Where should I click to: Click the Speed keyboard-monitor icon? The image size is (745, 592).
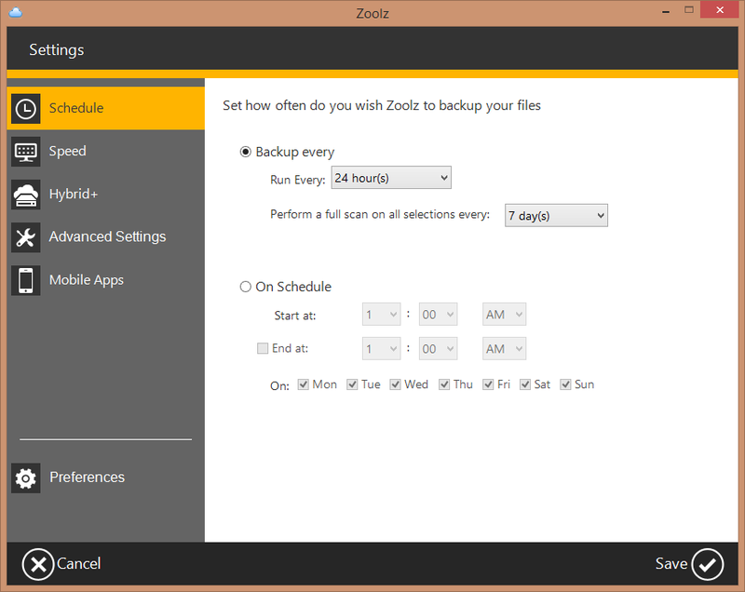pyautogui.click(x=26, y=152)
